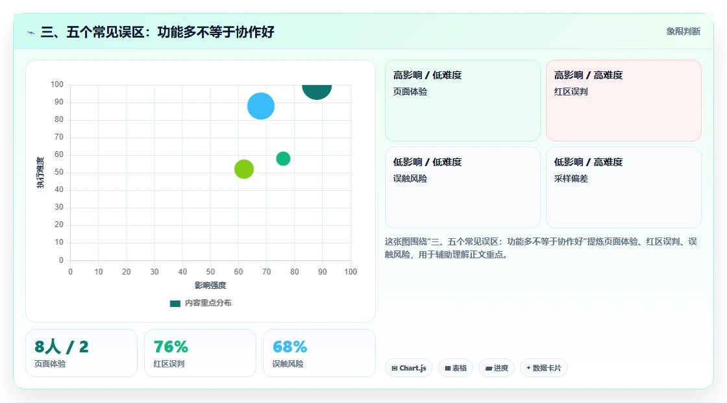
Task: Click the 页面体验 text in quadrant card
Action: (x=410, y=92)
